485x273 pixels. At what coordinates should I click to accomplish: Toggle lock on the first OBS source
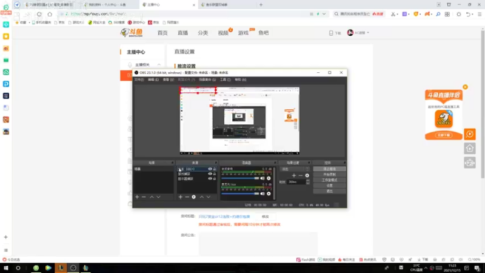[215, 169]
